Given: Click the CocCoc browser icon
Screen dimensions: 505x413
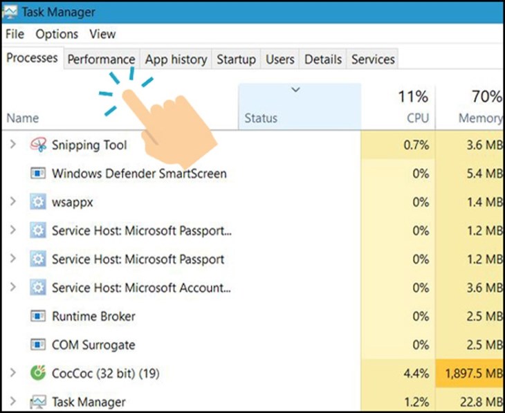Looking at the screenshot, I should [x=38, y=374].
